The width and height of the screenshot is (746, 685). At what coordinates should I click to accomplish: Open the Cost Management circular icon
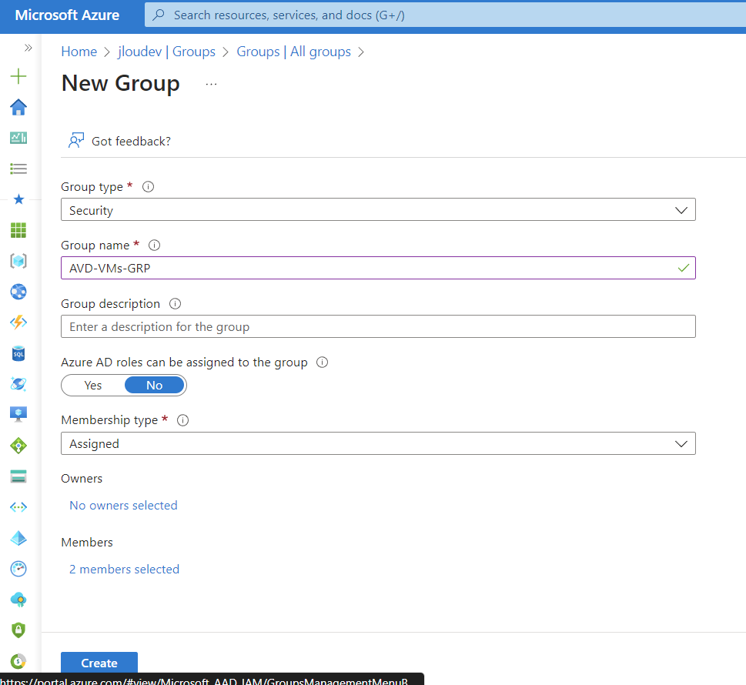click(x=18, y=661)
